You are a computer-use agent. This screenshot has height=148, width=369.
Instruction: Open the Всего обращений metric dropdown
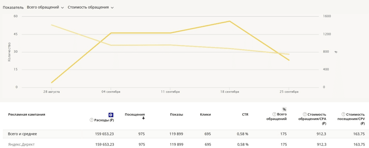tap(46, 7)
